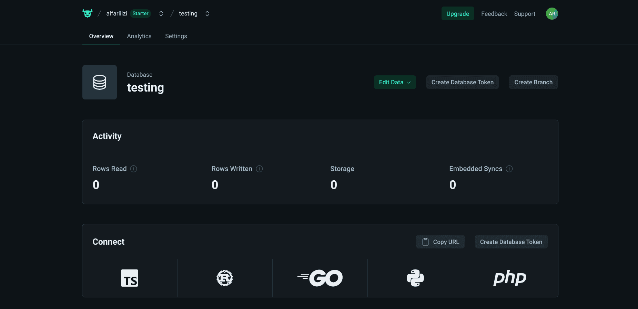Choose the Python language logo
638x309 pixels.
(415, 278)
